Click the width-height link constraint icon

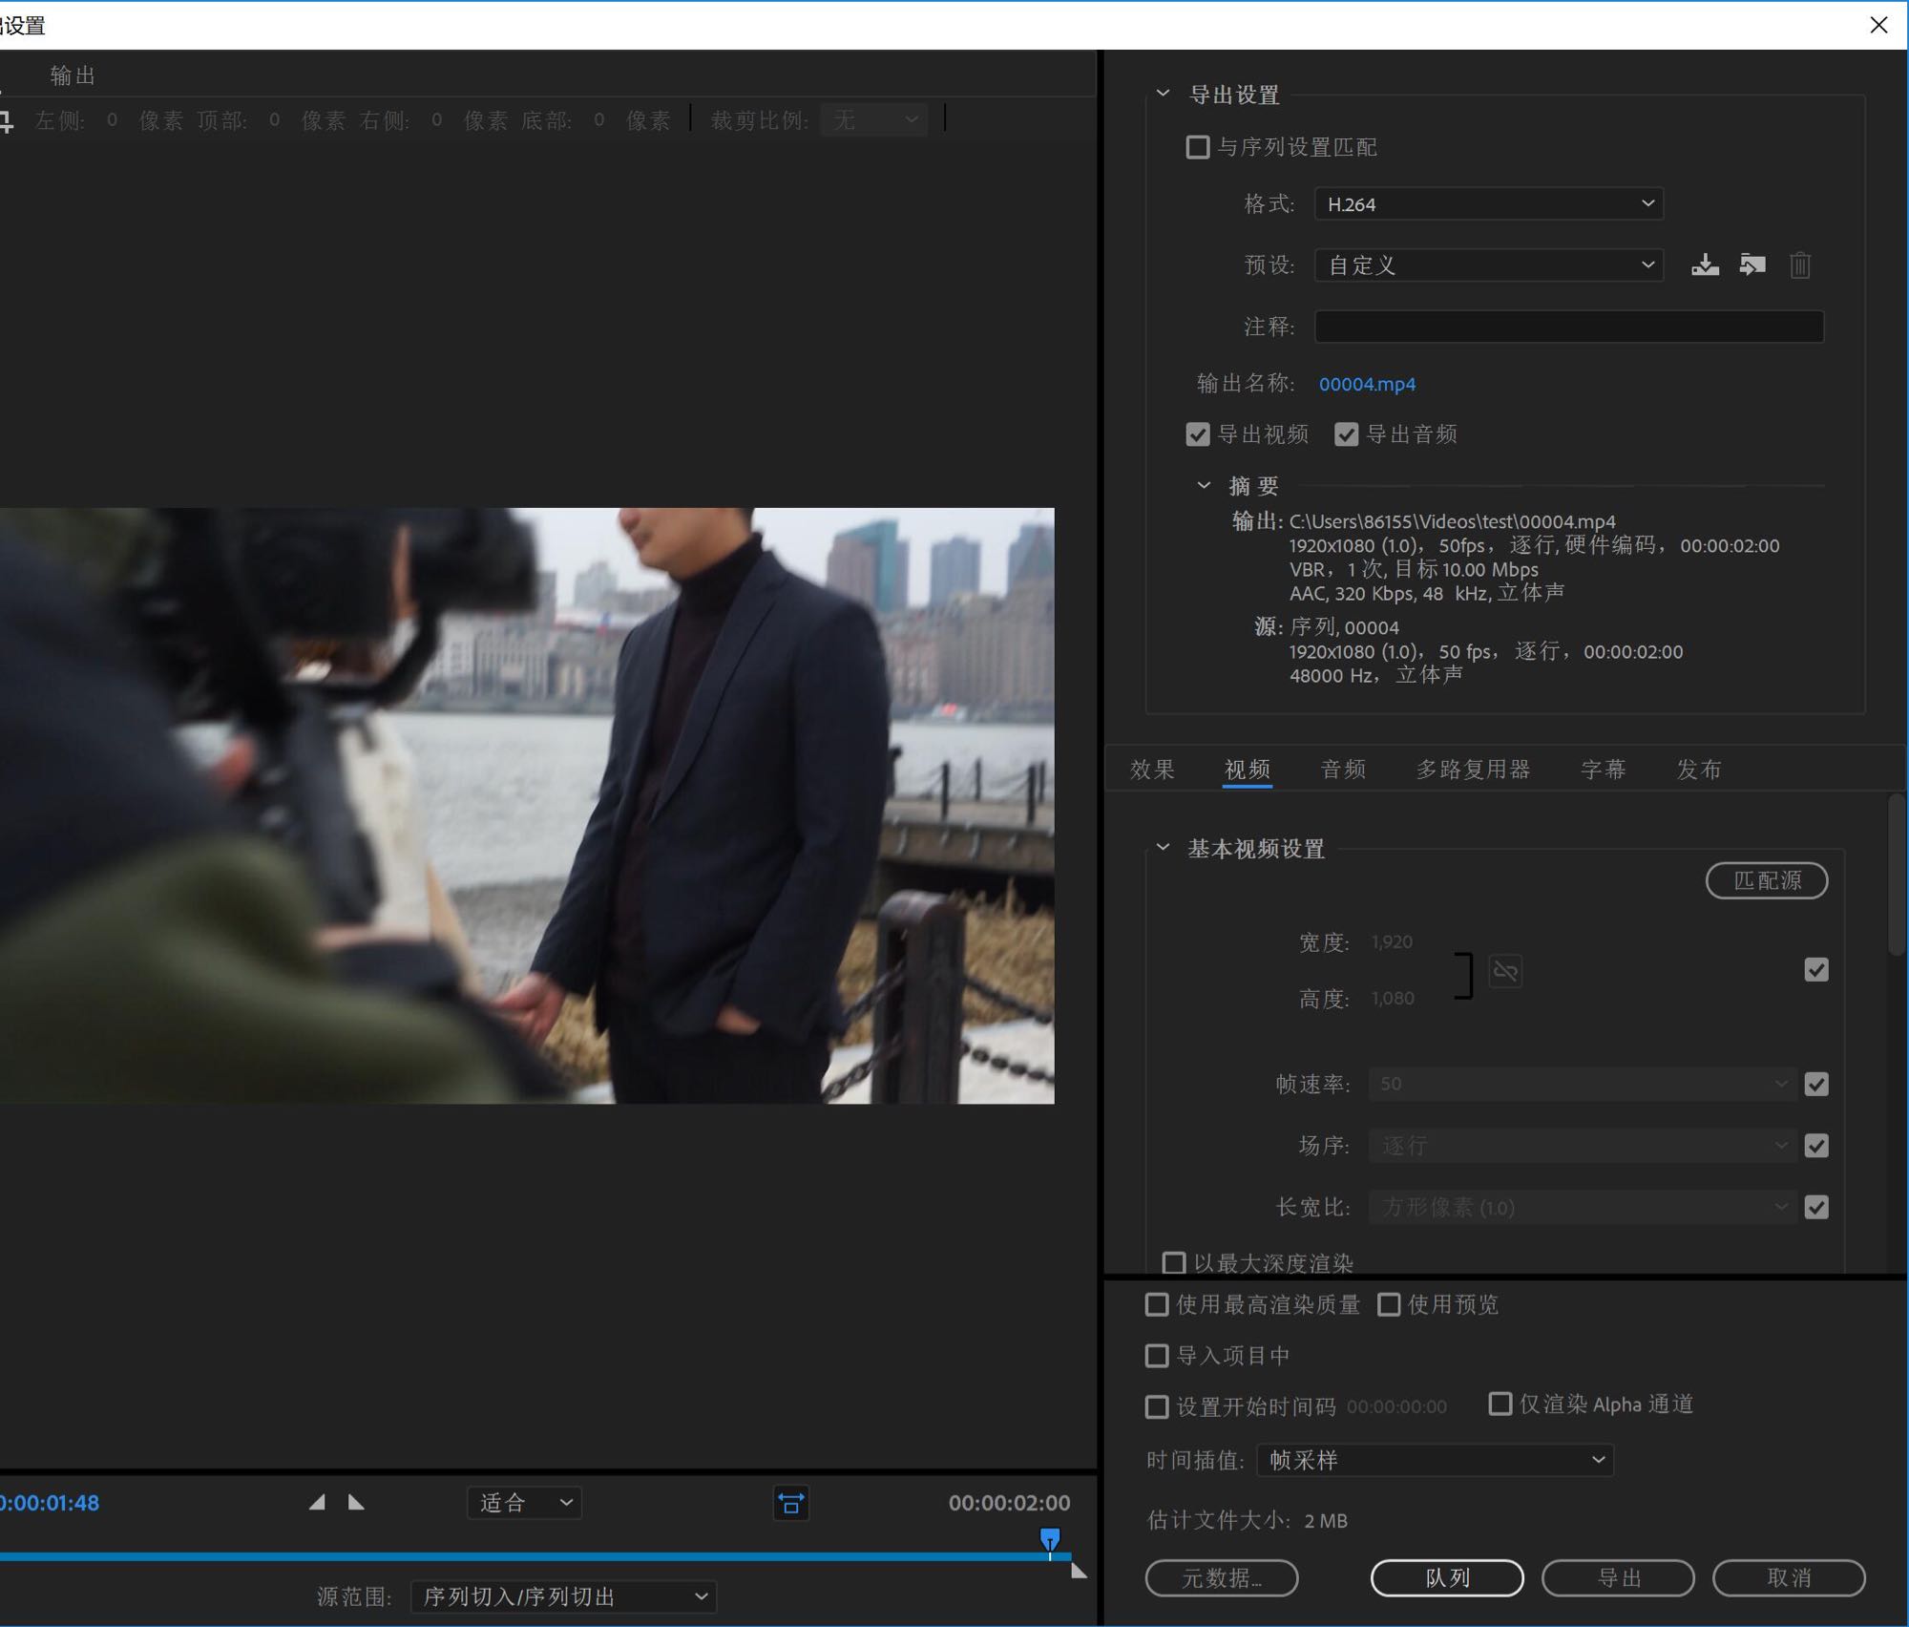point(1505,971)
